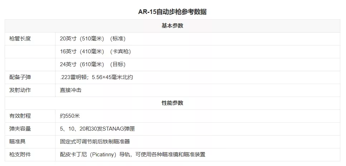Click the Picatinny rail accessory description
This screenshot has width=346, height=166.
(x=133, y=154)
